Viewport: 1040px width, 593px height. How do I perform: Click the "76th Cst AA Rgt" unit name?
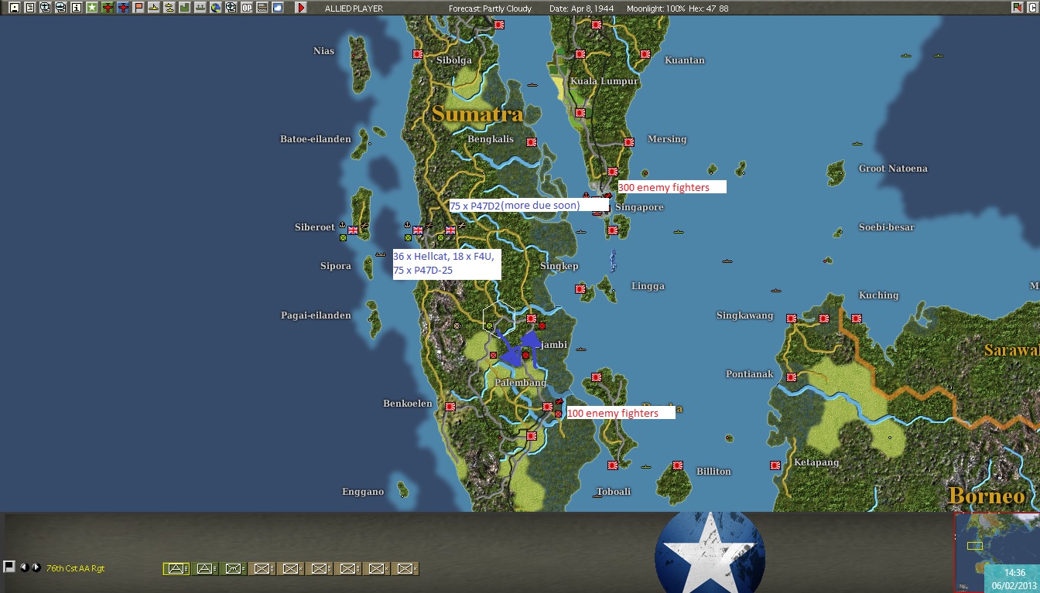[75, 568]
